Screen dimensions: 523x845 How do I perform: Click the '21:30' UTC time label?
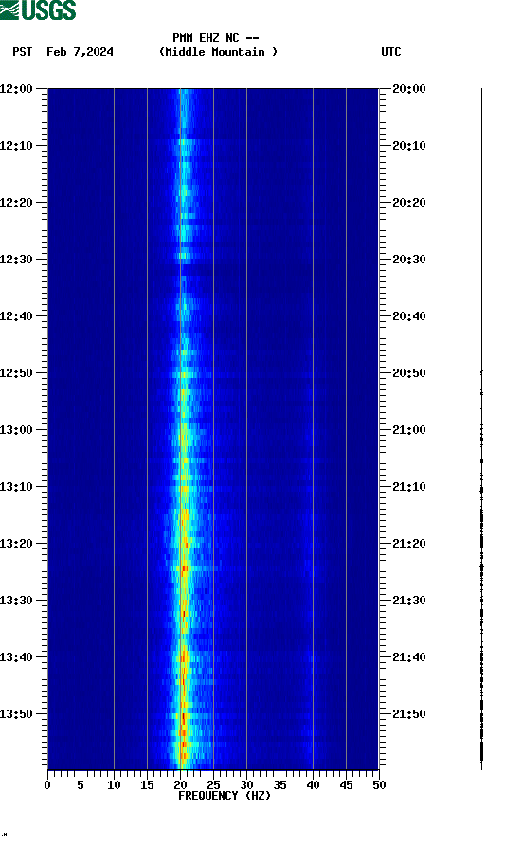pos(408,601)
